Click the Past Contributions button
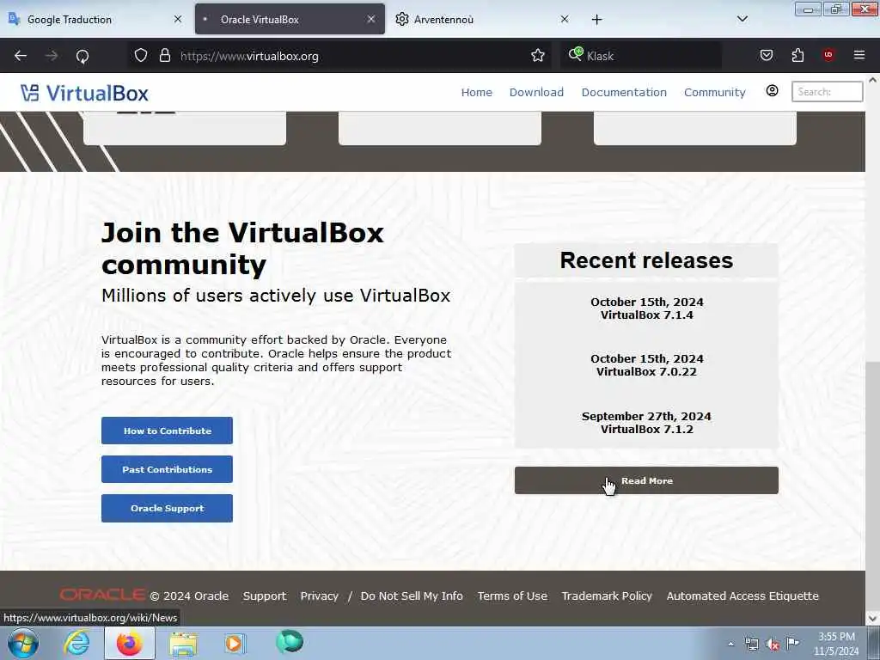The height and width of the screenshot is (660, 880). (x=168, y=469)
